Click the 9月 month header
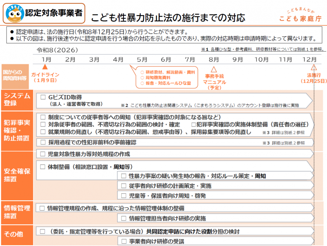The image size is (327, 246). coord(238,59)
